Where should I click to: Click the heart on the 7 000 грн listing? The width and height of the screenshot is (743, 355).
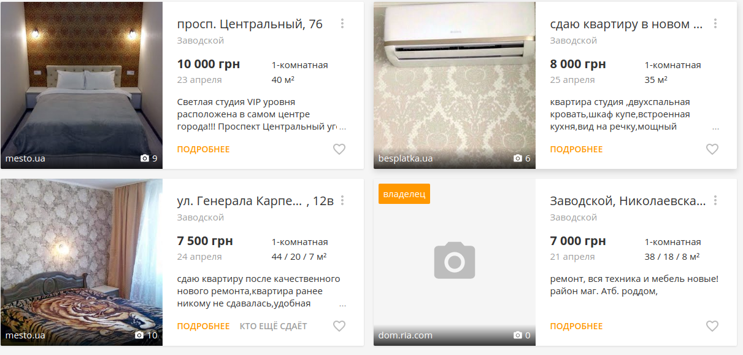click(712, 326)
